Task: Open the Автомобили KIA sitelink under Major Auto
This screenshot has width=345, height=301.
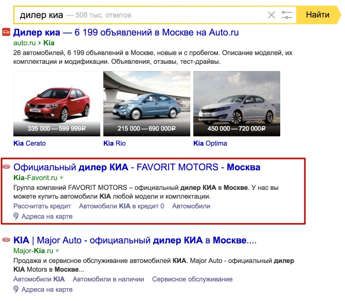Action: click(x=39, y=279)
